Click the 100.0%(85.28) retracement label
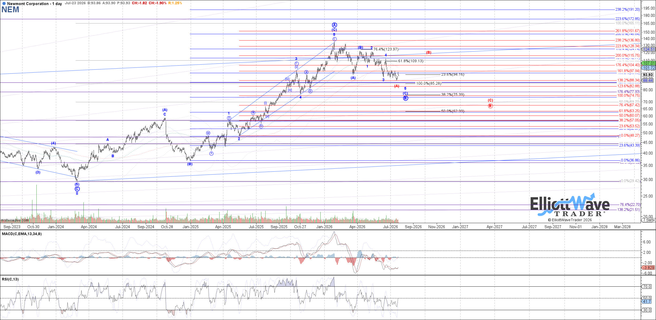This screenshot has height=320, width=656. [x=429, y=84]
